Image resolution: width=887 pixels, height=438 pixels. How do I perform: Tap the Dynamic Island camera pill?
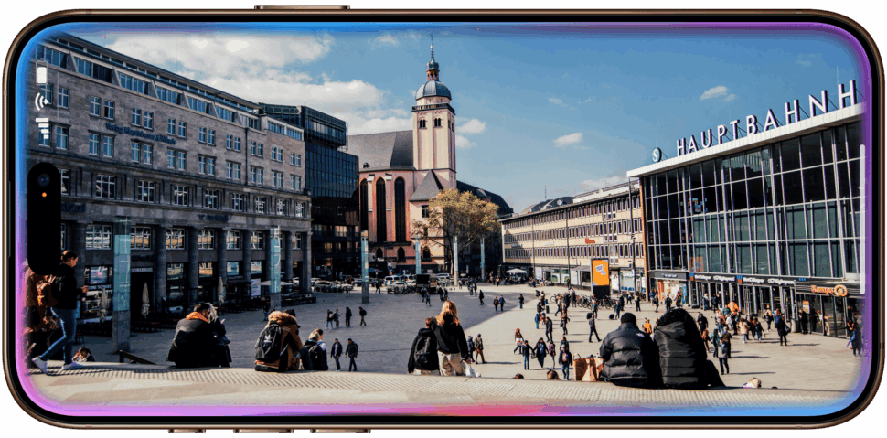click(44, 218)
